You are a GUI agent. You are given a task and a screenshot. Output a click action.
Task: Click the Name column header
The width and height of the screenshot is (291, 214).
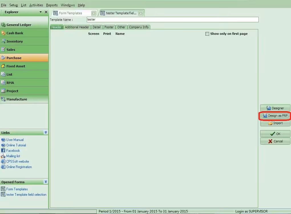click(x=120, y=34)
